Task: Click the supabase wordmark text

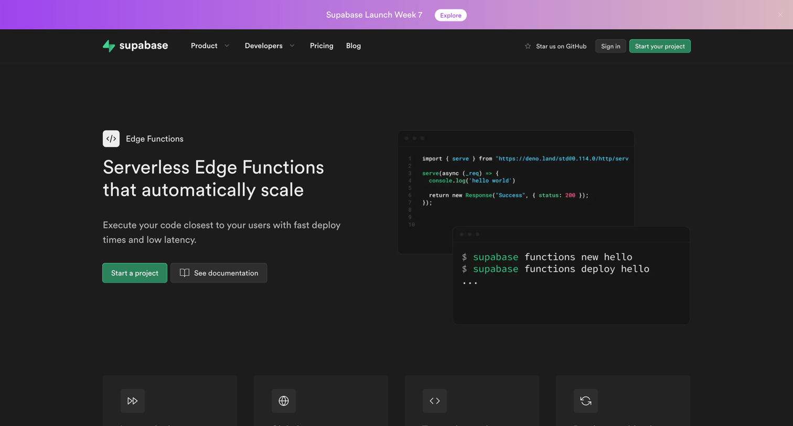Action: [144, 46]
